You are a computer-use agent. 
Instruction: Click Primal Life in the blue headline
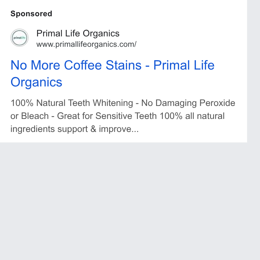pyautogui.click(x=184, y=65)
